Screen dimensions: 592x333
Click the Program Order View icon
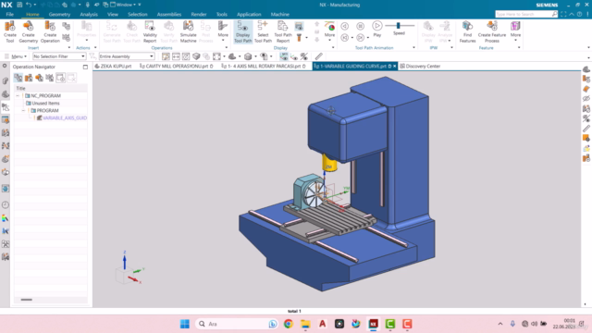tap(18, 78)
